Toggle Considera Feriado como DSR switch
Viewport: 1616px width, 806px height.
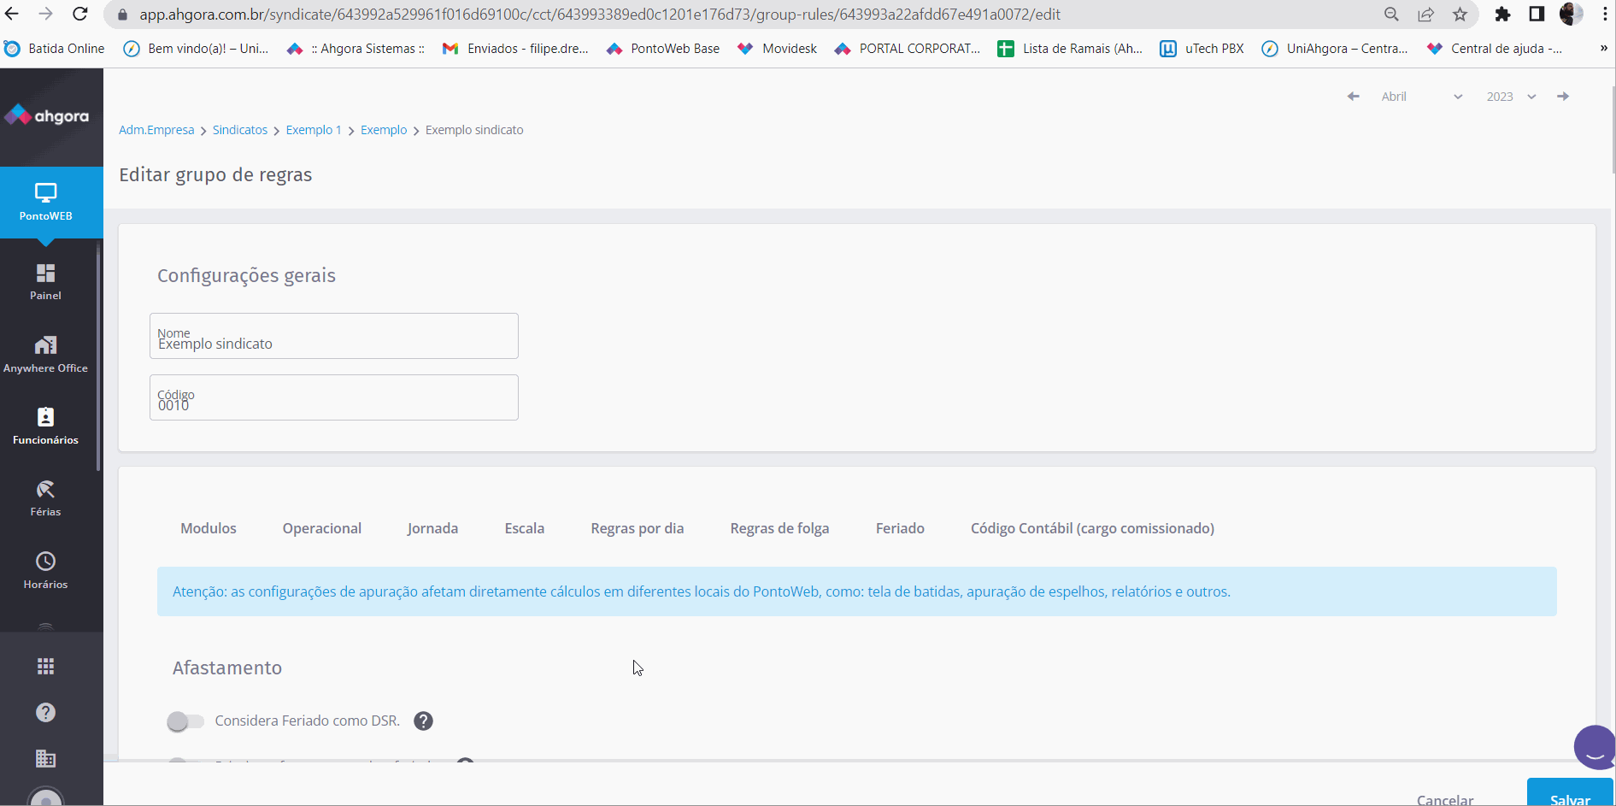click(185, 721)
